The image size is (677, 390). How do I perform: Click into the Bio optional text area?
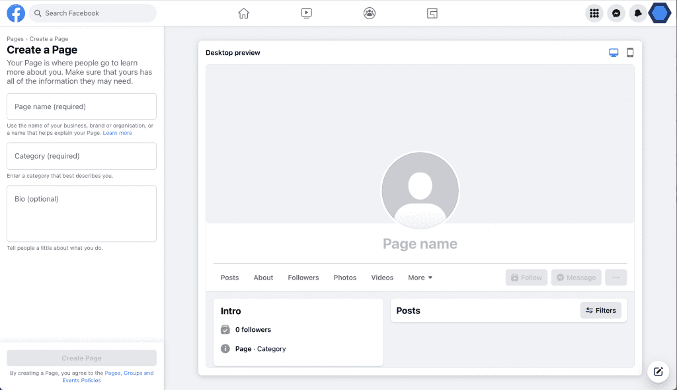click(x=81, y=214)
